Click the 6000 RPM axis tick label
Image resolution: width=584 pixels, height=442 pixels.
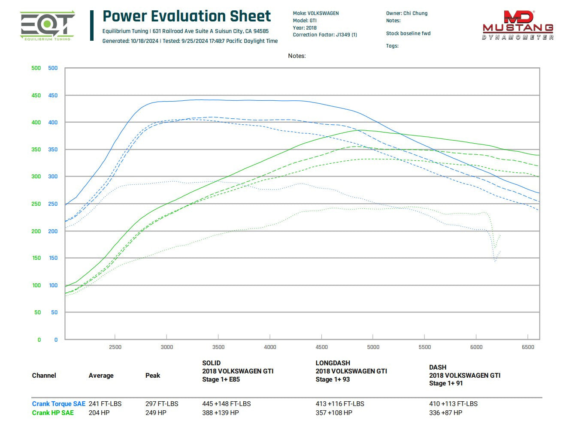476,347
